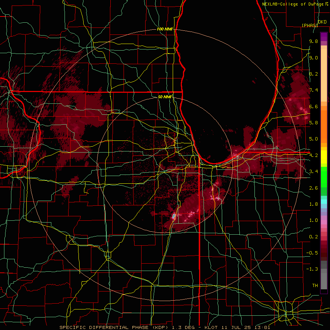Click the 6.6 scale value
The width and height of the screenshot is (330, 330).
pyautogui.click(x=313, y=106)
